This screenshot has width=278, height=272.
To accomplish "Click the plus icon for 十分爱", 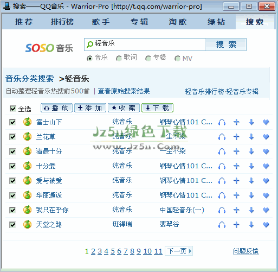I will 236,166.
